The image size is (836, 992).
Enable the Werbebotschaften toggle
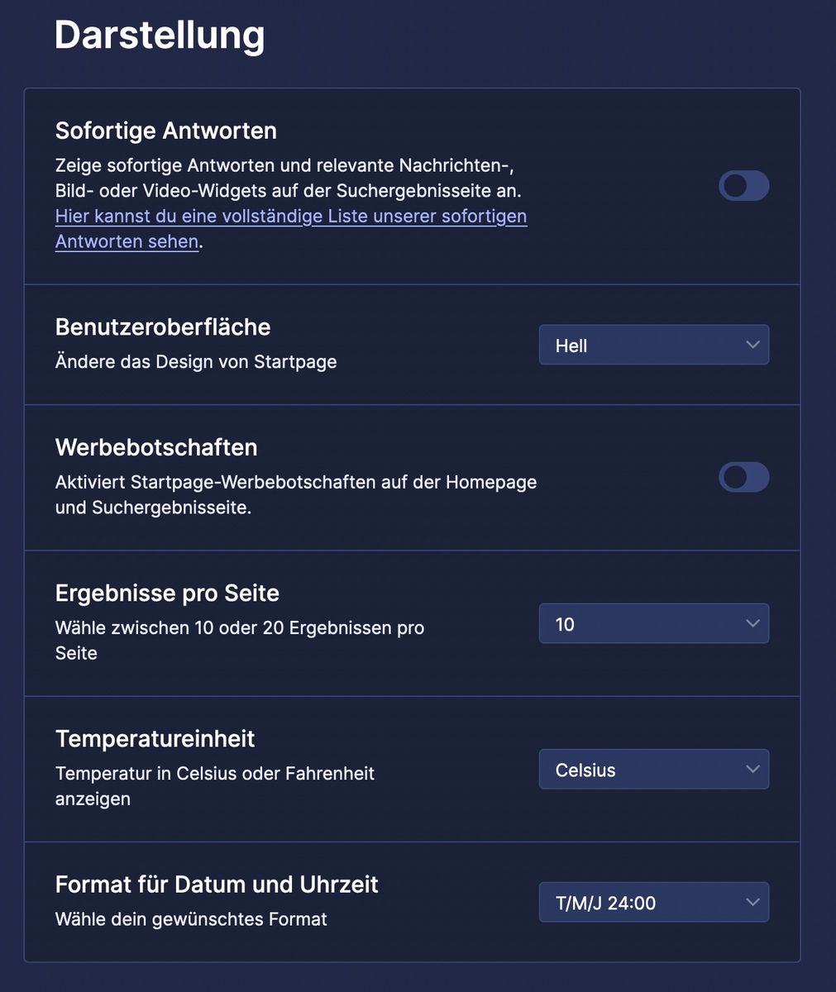(743, 477)
